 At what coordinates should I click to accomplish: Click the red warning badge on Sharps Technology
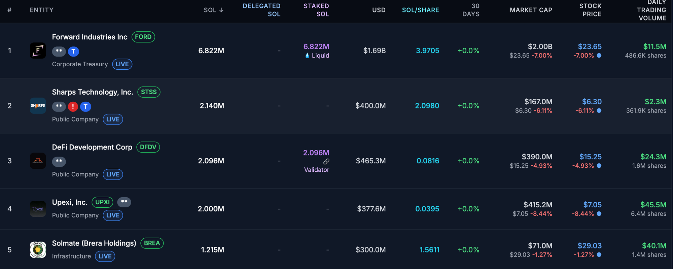pyautogui.click(x=73, y=107)
